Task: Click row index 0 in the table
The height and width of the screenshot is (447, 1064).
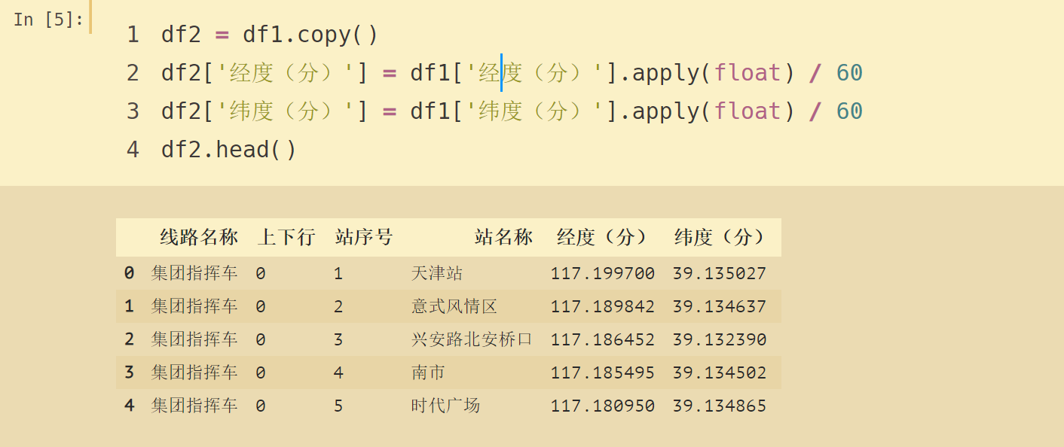Action: 128,272
